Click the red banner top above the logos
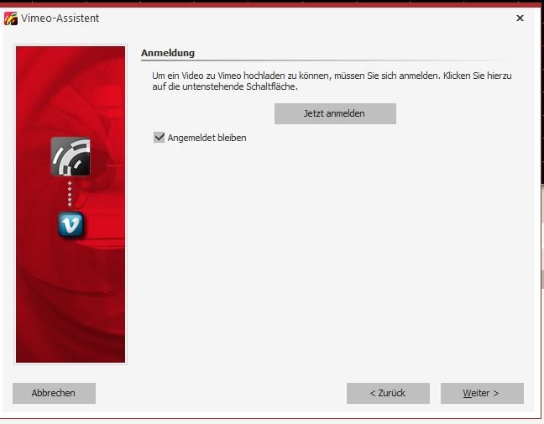544x424 pixels. 71,84
